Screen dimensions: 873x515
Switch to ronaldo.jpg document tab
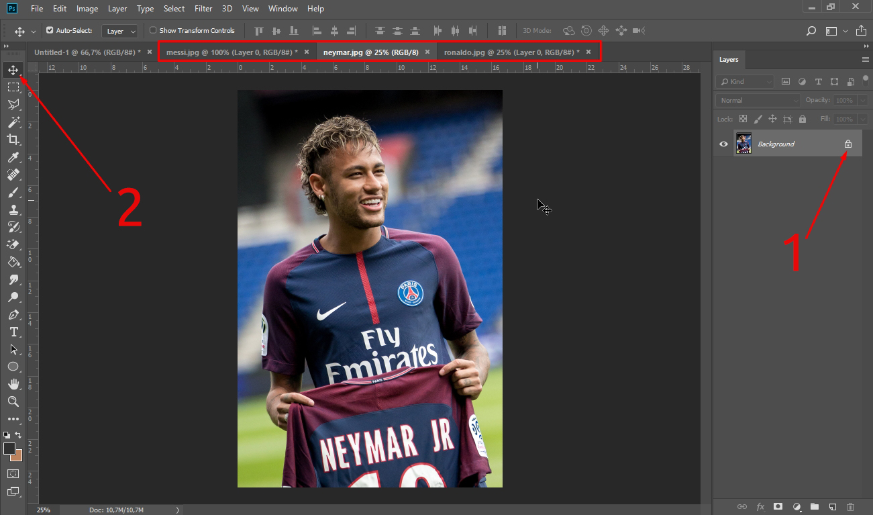511,52
